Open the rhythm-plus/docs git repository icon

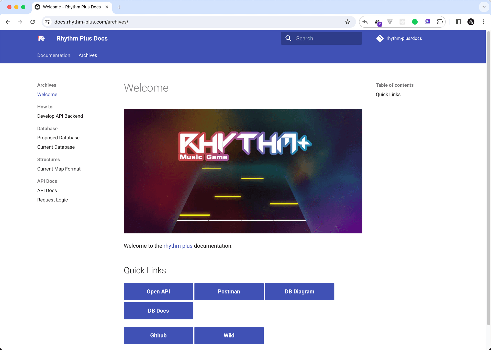(380, 38)
